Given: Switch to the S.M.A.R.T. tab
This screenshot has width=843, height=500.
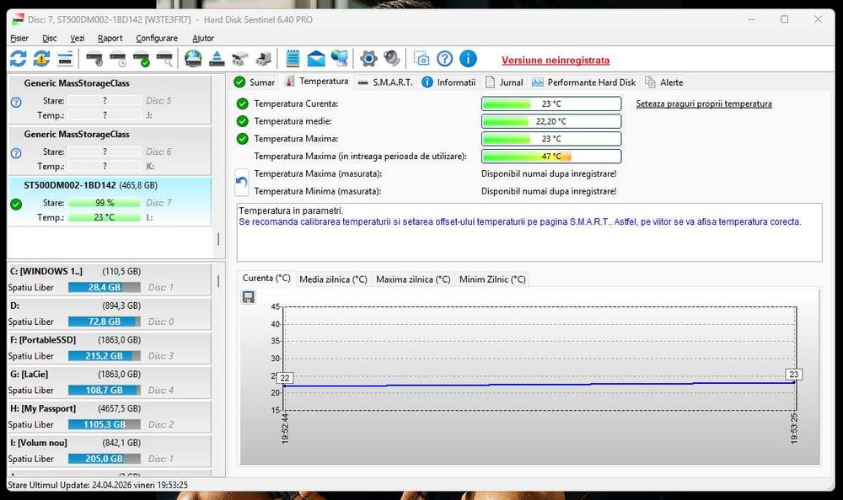Looking at the screenshot, I should pyautogui.click(x=385, y=82).
